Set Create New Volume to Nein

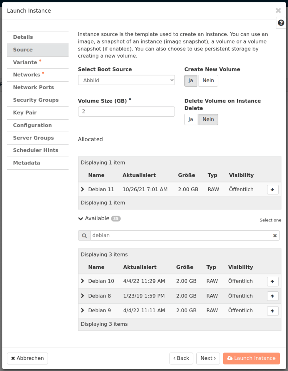pyautogui.click(x=208, y=80)
